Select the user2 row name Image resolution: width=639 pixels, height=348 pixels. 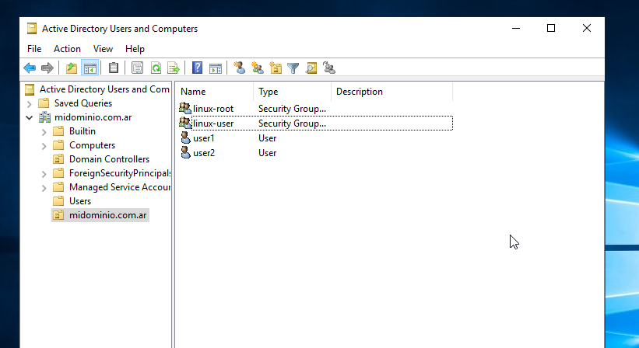click(204, 152)
